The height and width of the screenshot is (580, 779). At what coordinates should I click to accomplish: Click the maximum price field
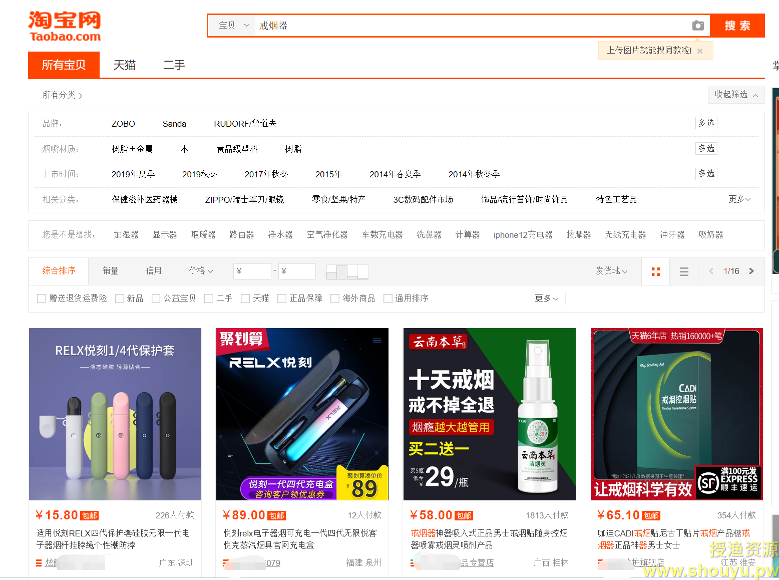point(297,271)
